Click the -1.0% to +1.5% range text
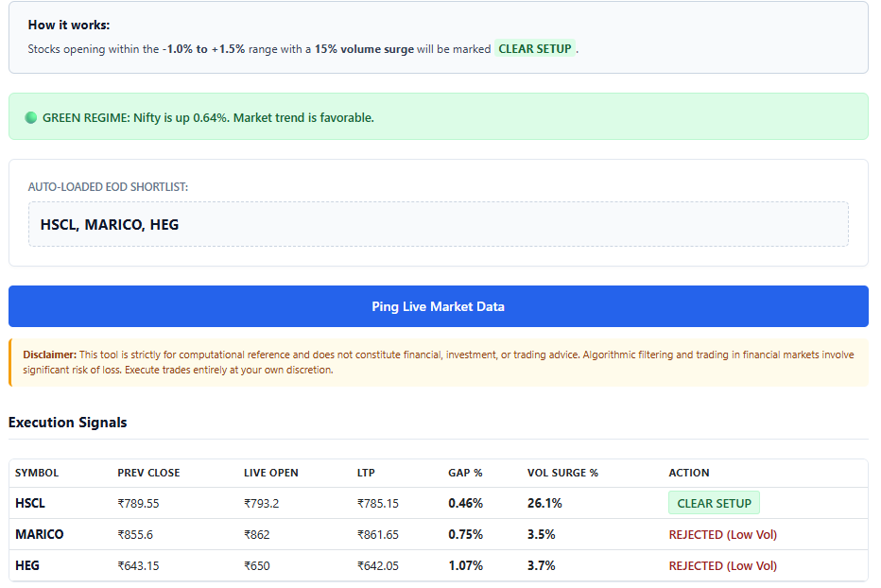 pyautogui.click(x=203, y=49)
